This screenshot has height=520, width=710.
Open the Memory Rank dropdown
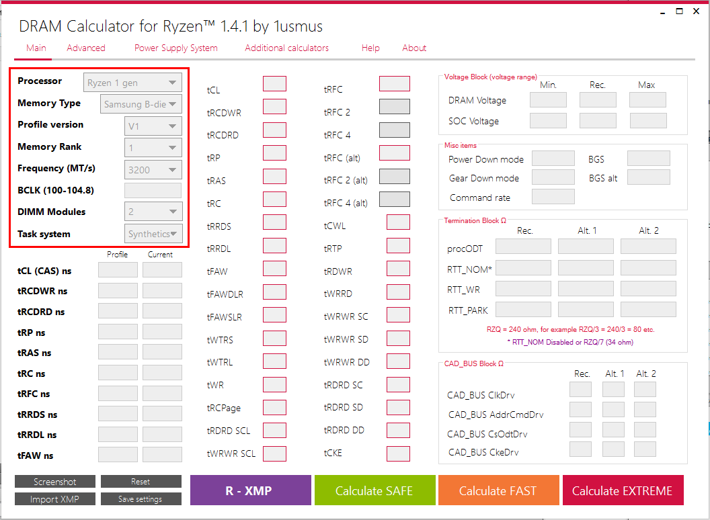point(153,148)
